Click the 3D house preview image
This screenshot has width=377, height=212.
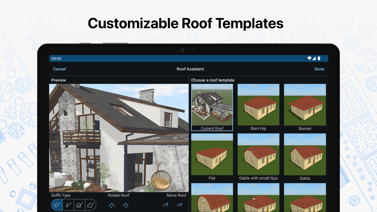pyautogui.click(x=119, y=138)
